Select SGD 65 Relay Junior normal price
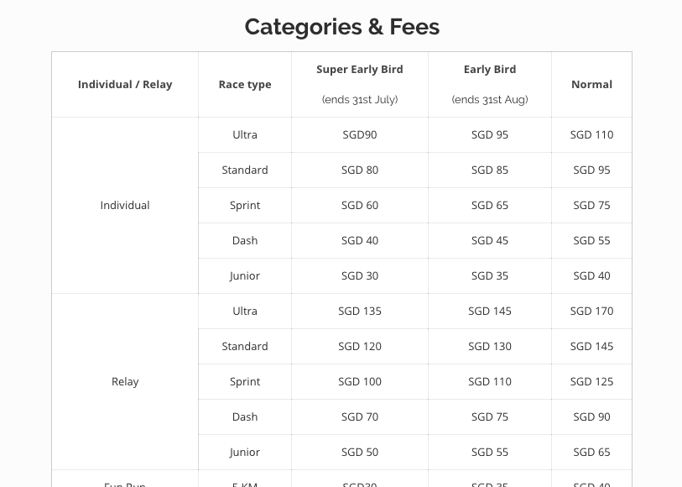This screenshot has height=487, width=682. (591, 452)
